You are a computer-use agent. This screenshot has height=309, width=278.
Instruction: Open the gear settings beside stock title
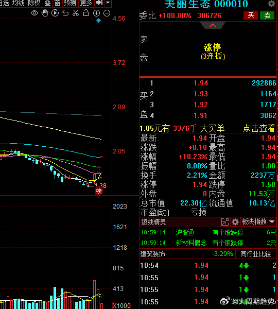(271, 4)
